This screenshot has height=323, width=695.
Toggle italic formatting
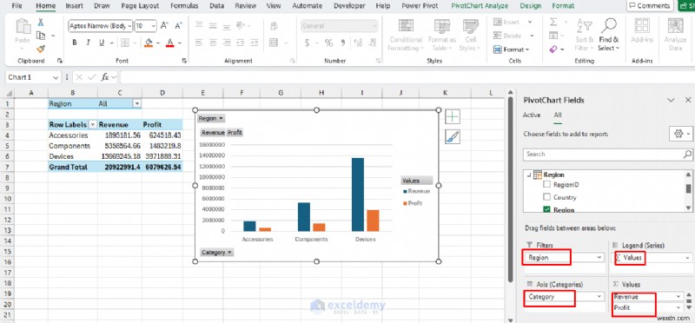[x=89, y=43]
